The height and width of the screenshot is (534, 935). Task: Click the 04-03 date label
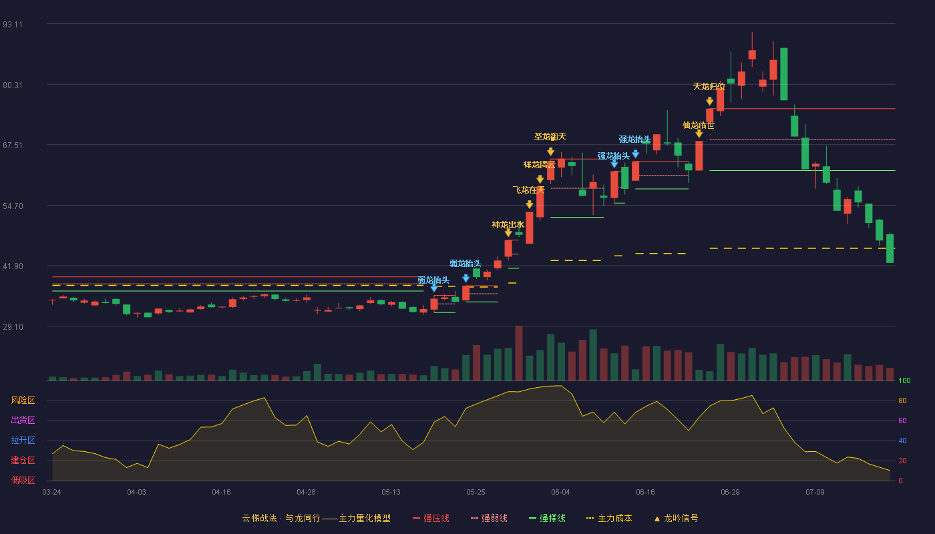tap(136, 492)
